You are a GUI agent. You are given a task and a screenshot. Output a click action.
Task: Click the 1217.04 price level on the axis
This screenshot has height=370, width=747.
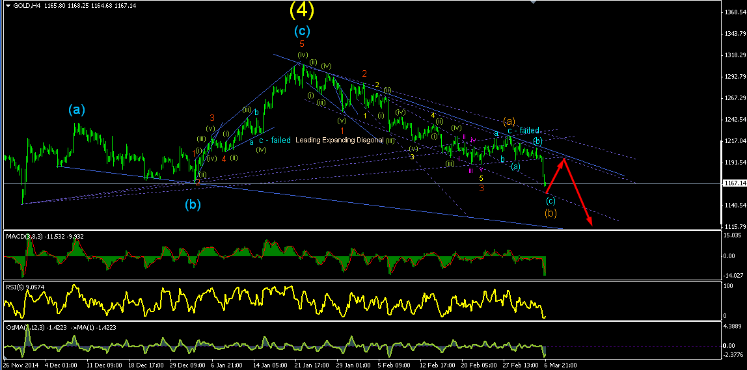pyautogui.click(x=734, y=141)
